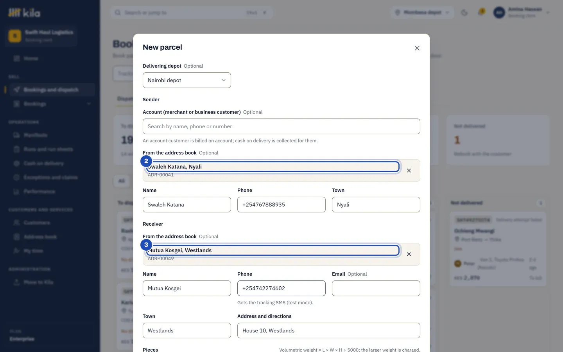
Task: Clear receiver address Mutua Kosgei, Westlands
Action: click(409, 254)
